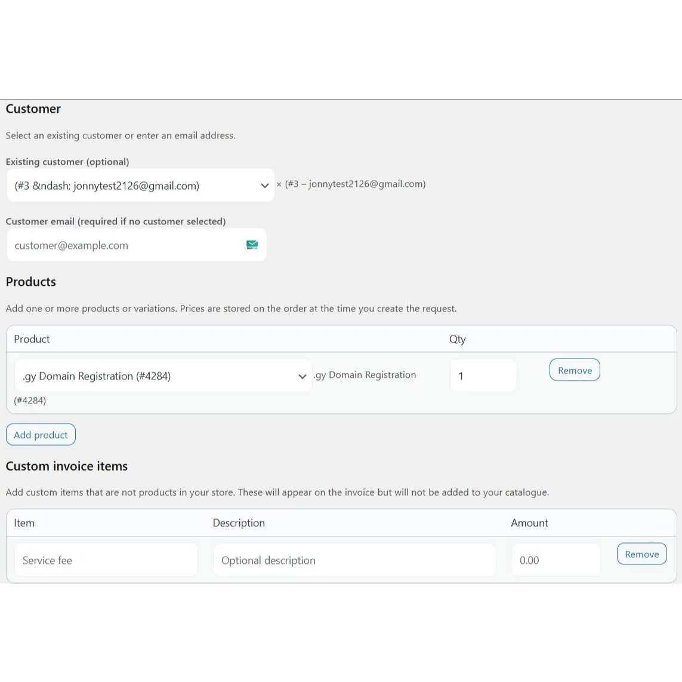Click the Custom invoice items heading

click(67, 466)
